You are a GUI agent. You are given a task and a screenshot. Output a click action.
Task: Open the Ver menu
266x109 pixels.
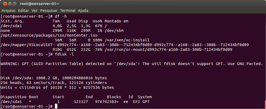click(34, 11)
